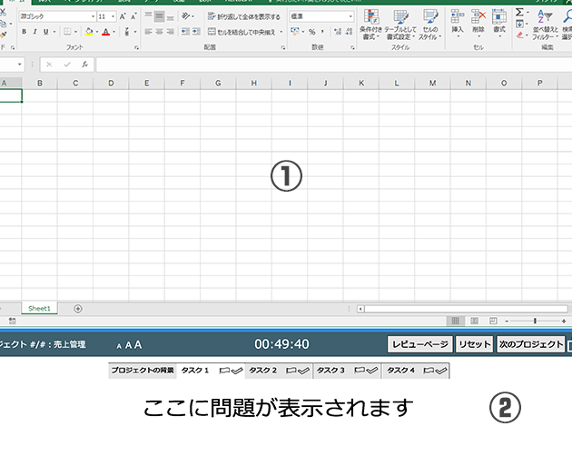Open the Font group dialog launcher
Image resolution: width=572 pixels, height=456 pixels.
(x=137, y=47)
